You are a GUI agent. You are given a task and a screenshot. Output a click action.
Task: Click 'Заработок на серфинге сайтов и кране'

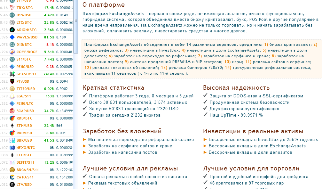[130, 146]
